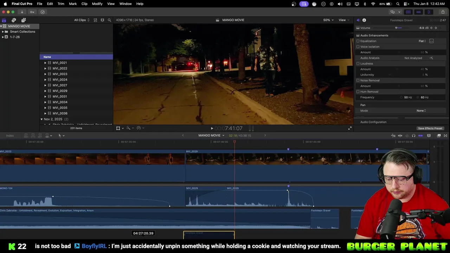Screen dimensions: 450x253
Task: Enable the Hum Removal checkbox
Action: click(x=358, y=92)
